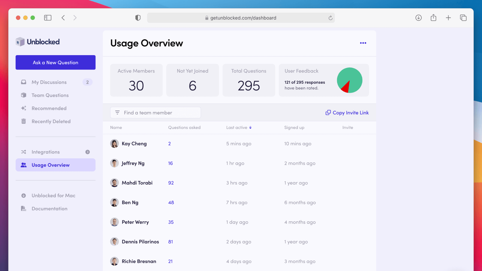The image size is (482, 271).
Task: Select the Peter Werry name
Action: [135, 222]
